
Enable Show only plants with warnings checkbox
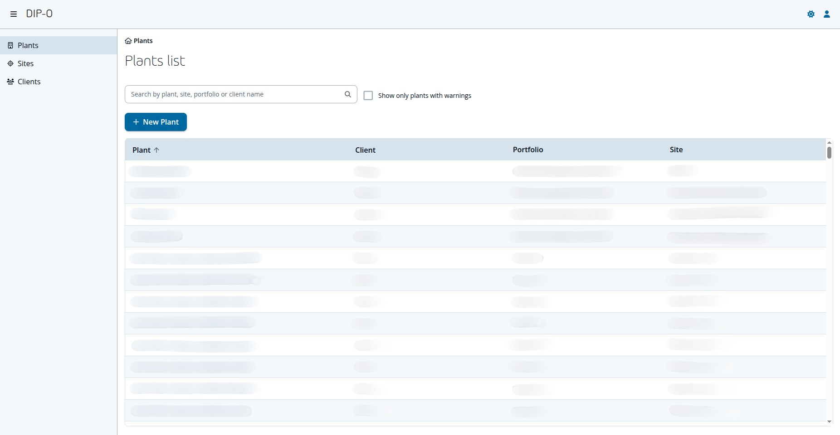click(368, 96)
